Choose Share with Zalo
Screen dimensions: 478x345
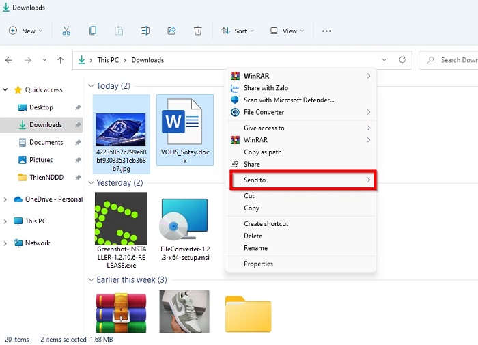[301, 88]
